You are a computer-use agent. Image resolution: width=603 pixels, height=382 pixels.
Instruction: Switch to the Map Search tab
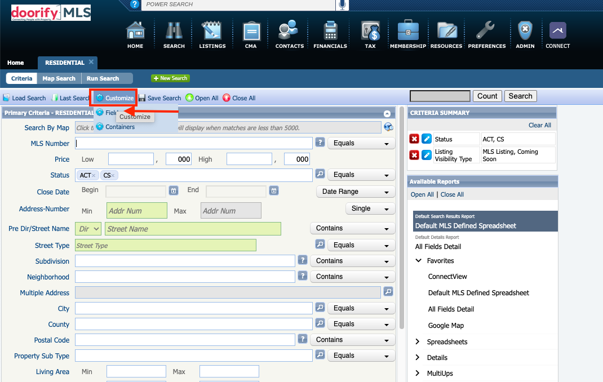point(59,78)
